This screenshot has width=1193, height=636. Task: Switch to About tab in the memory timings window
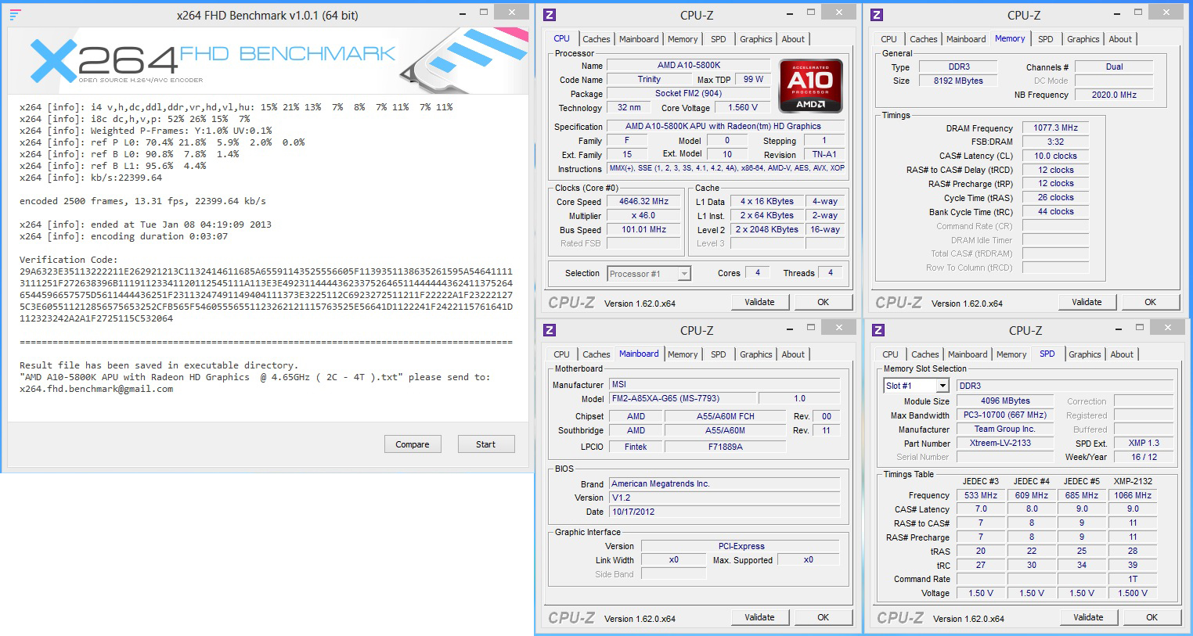1120,39
